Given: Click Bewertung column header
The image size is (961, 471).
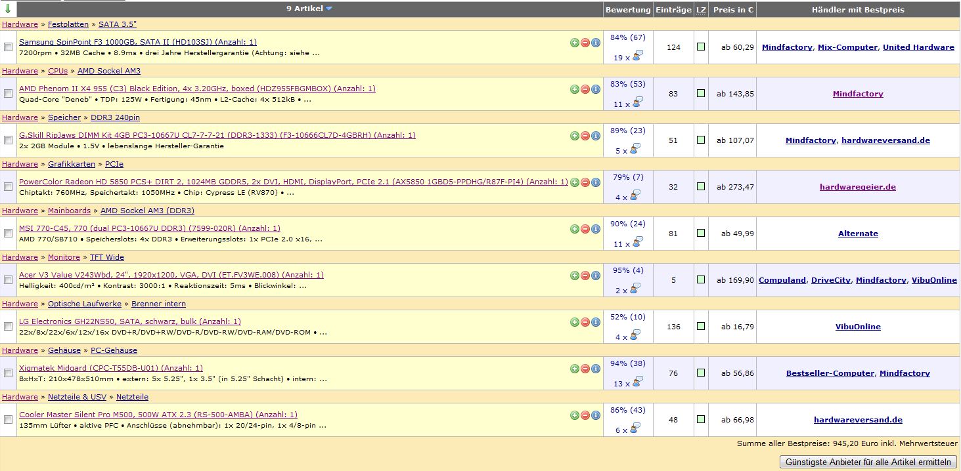Looking at the screenshot, I should [628, 10].
